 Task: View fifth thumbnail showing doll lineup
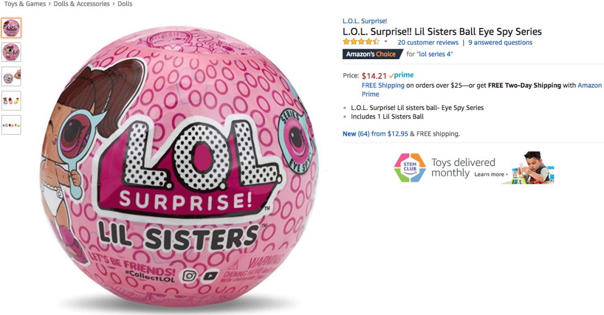click(11, 125)
